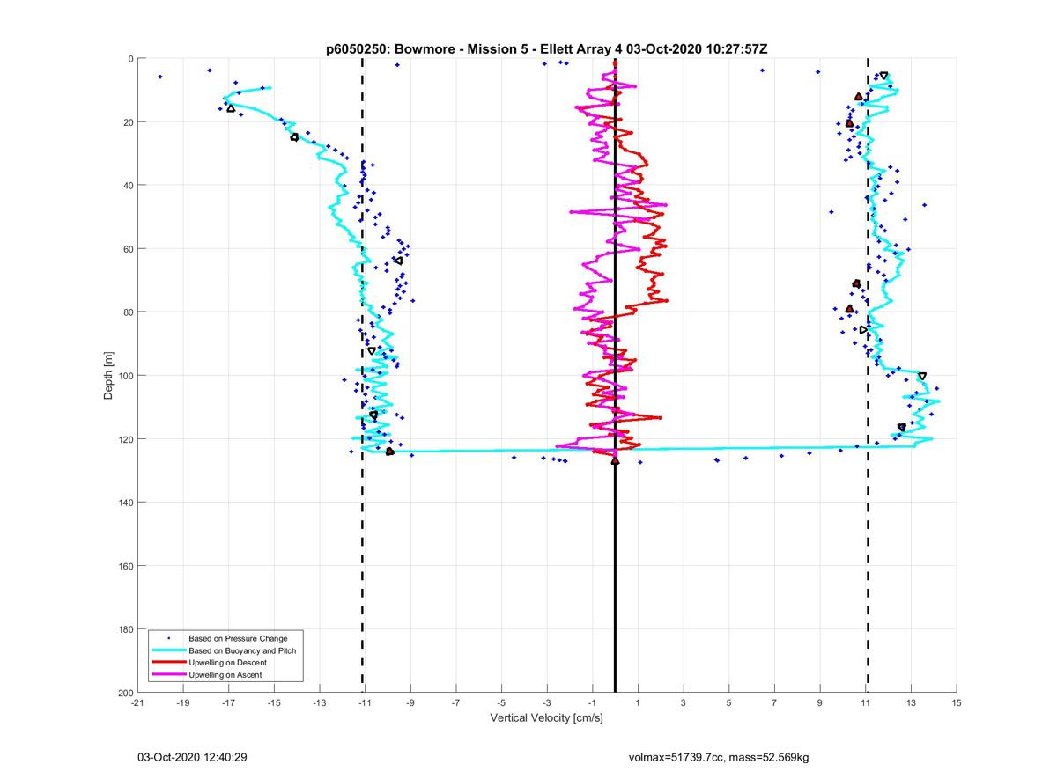This screenshot has width=1057, height=779.
Task: Click the x-axis tick label '-21'
Action: (x=137, y=703)
